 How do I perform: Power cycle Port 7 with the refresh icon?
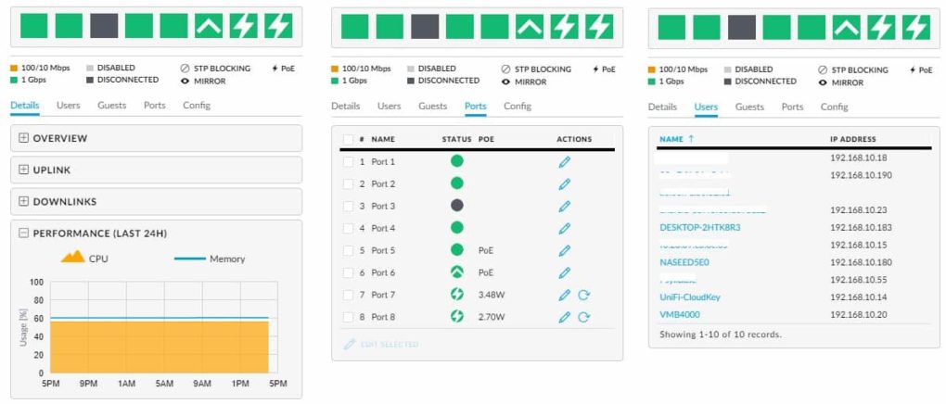584,295
